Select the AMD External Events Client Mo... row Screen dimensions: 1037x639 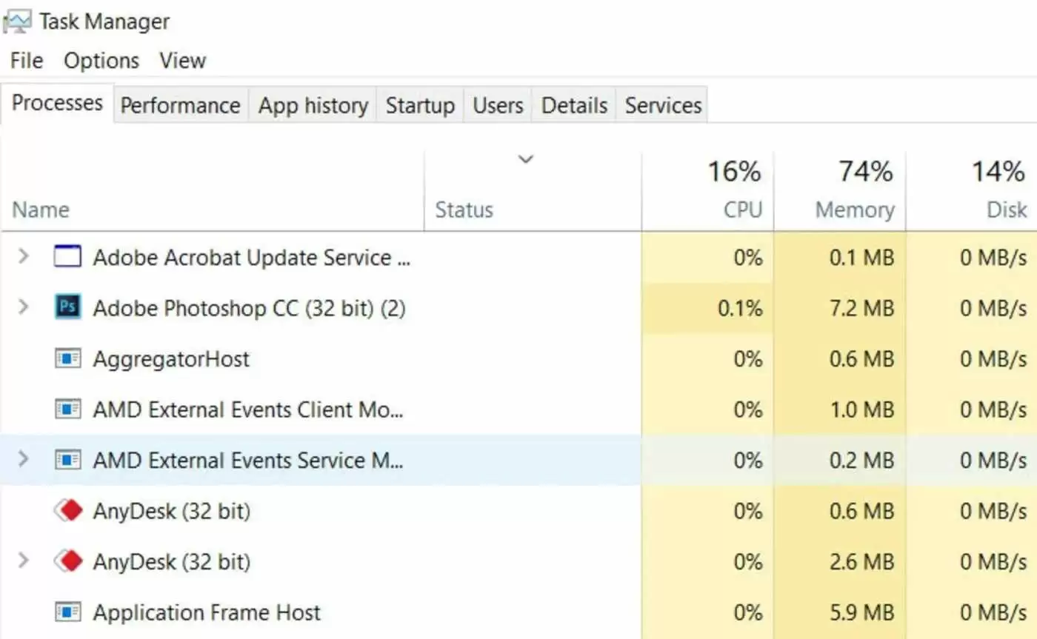518,409
